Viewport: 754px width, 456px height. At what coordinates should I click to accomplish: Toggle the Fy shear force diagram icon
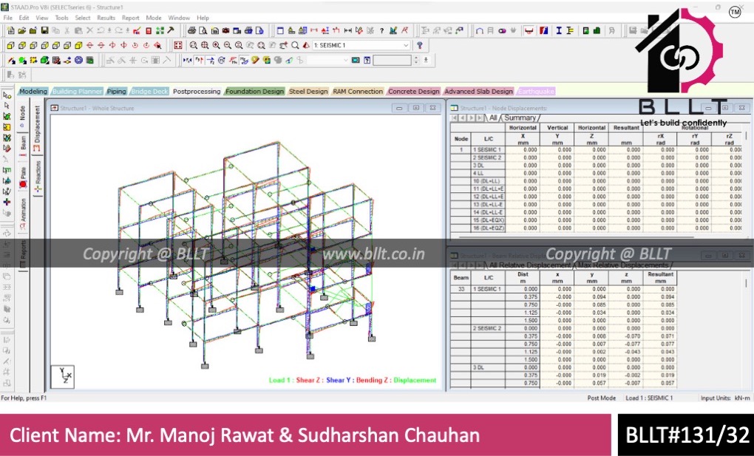(199, 61)
